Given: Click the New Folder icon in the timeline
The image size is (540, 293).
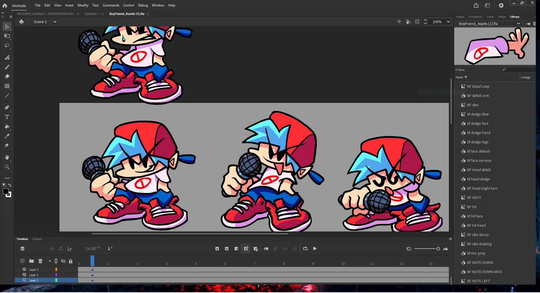Looking at the screenshot, I should pyautogui.click(x=31, y=261).
